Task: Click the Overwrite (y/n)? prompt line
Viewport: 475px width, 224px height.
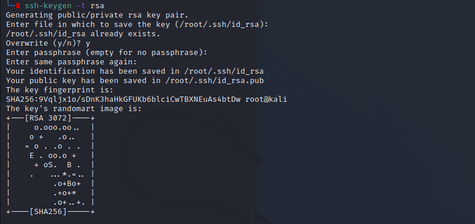Action: pos(48,43)
